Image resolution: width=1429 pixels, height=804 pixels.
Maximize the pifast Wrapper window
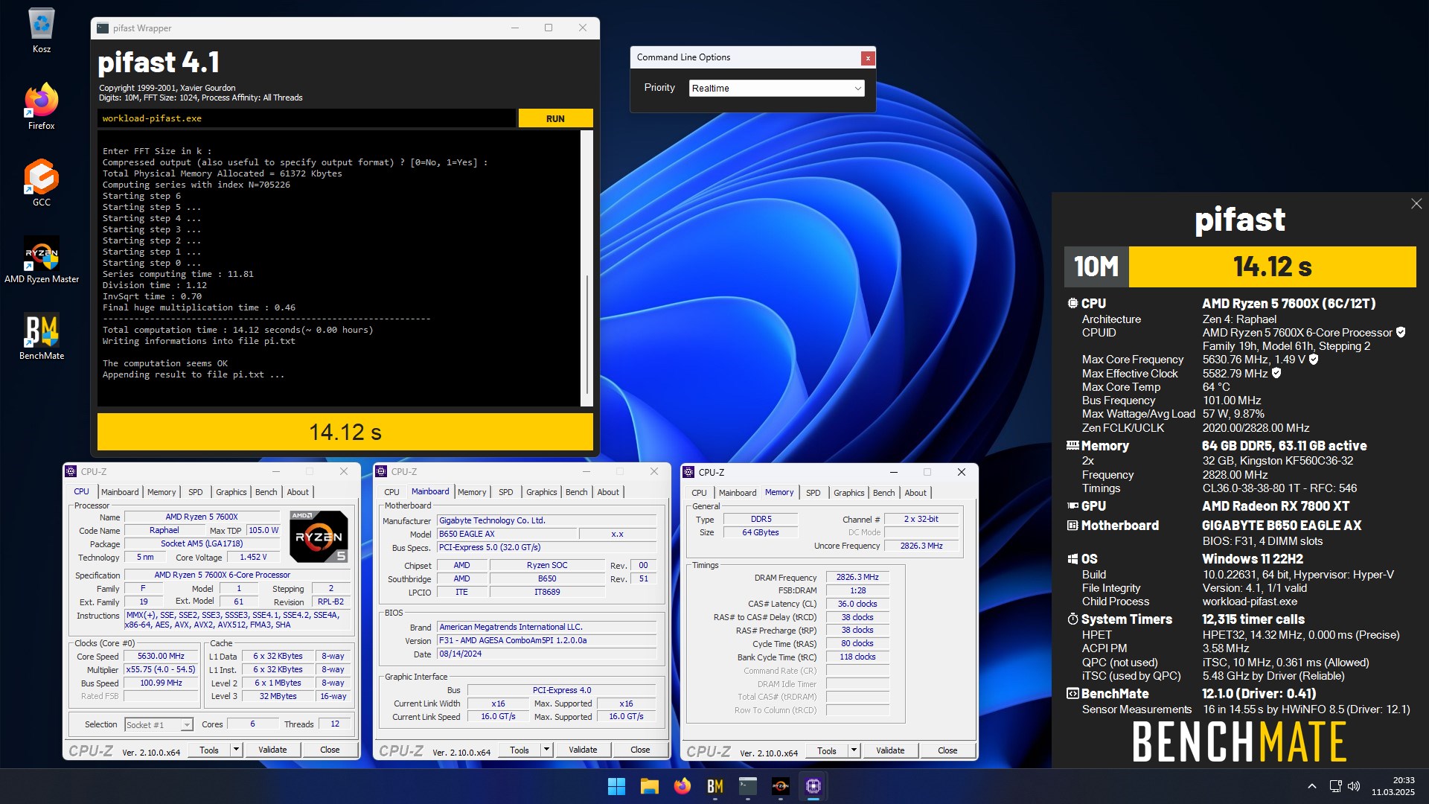click(549, 28)
